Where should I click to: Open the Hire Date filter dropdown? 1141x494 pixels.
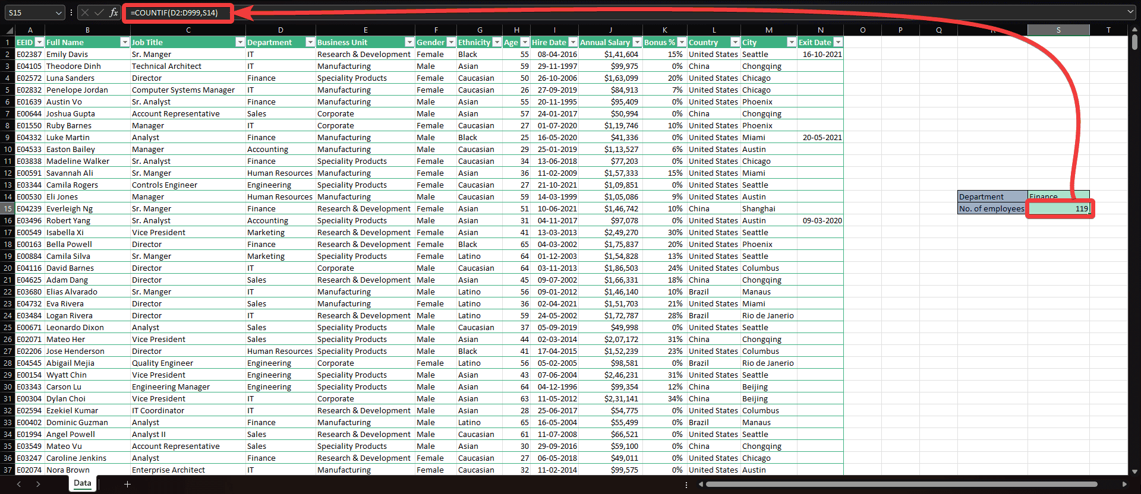coord(573,42)
